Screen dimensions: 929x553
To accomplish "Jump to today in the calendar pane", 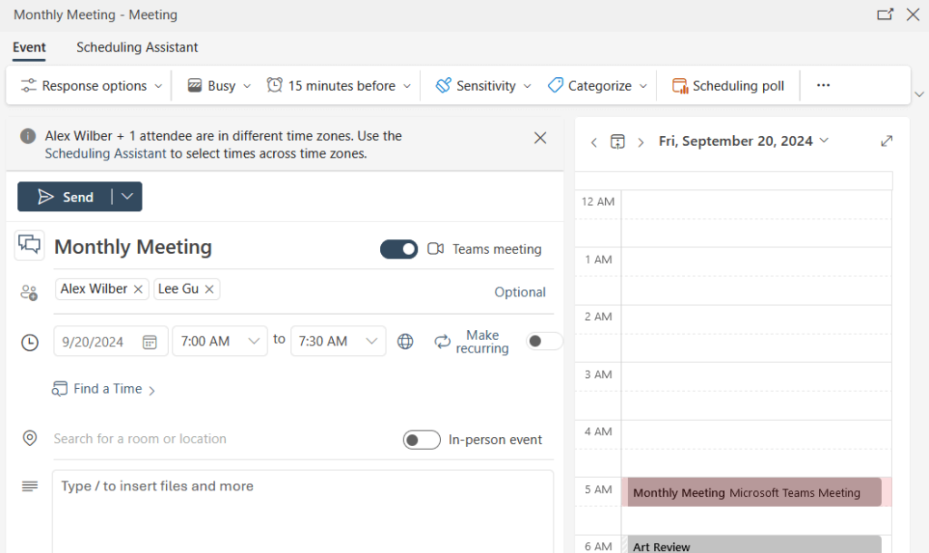I will coord(617,141).
